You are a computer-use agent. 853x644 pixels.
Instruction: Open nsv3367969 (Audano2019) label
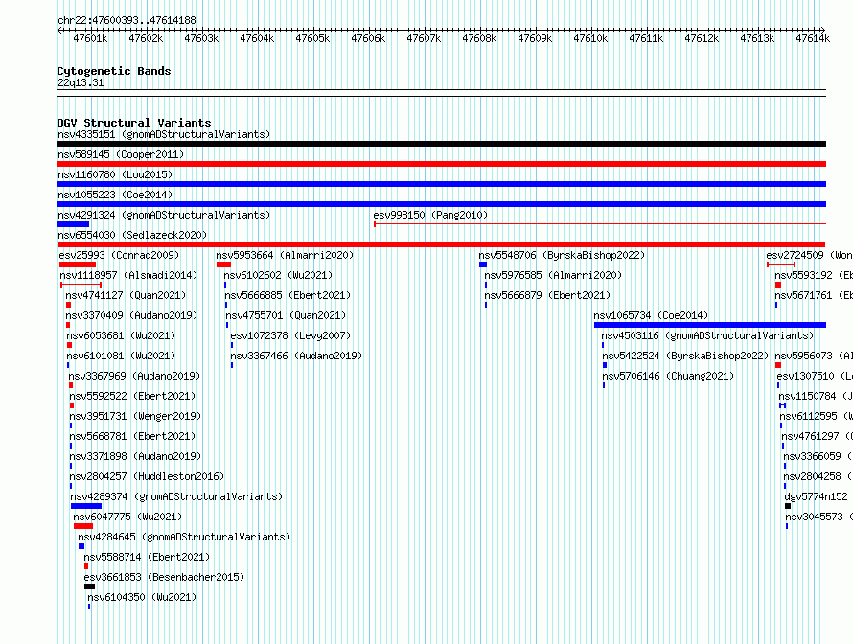(x=134, y=376)
